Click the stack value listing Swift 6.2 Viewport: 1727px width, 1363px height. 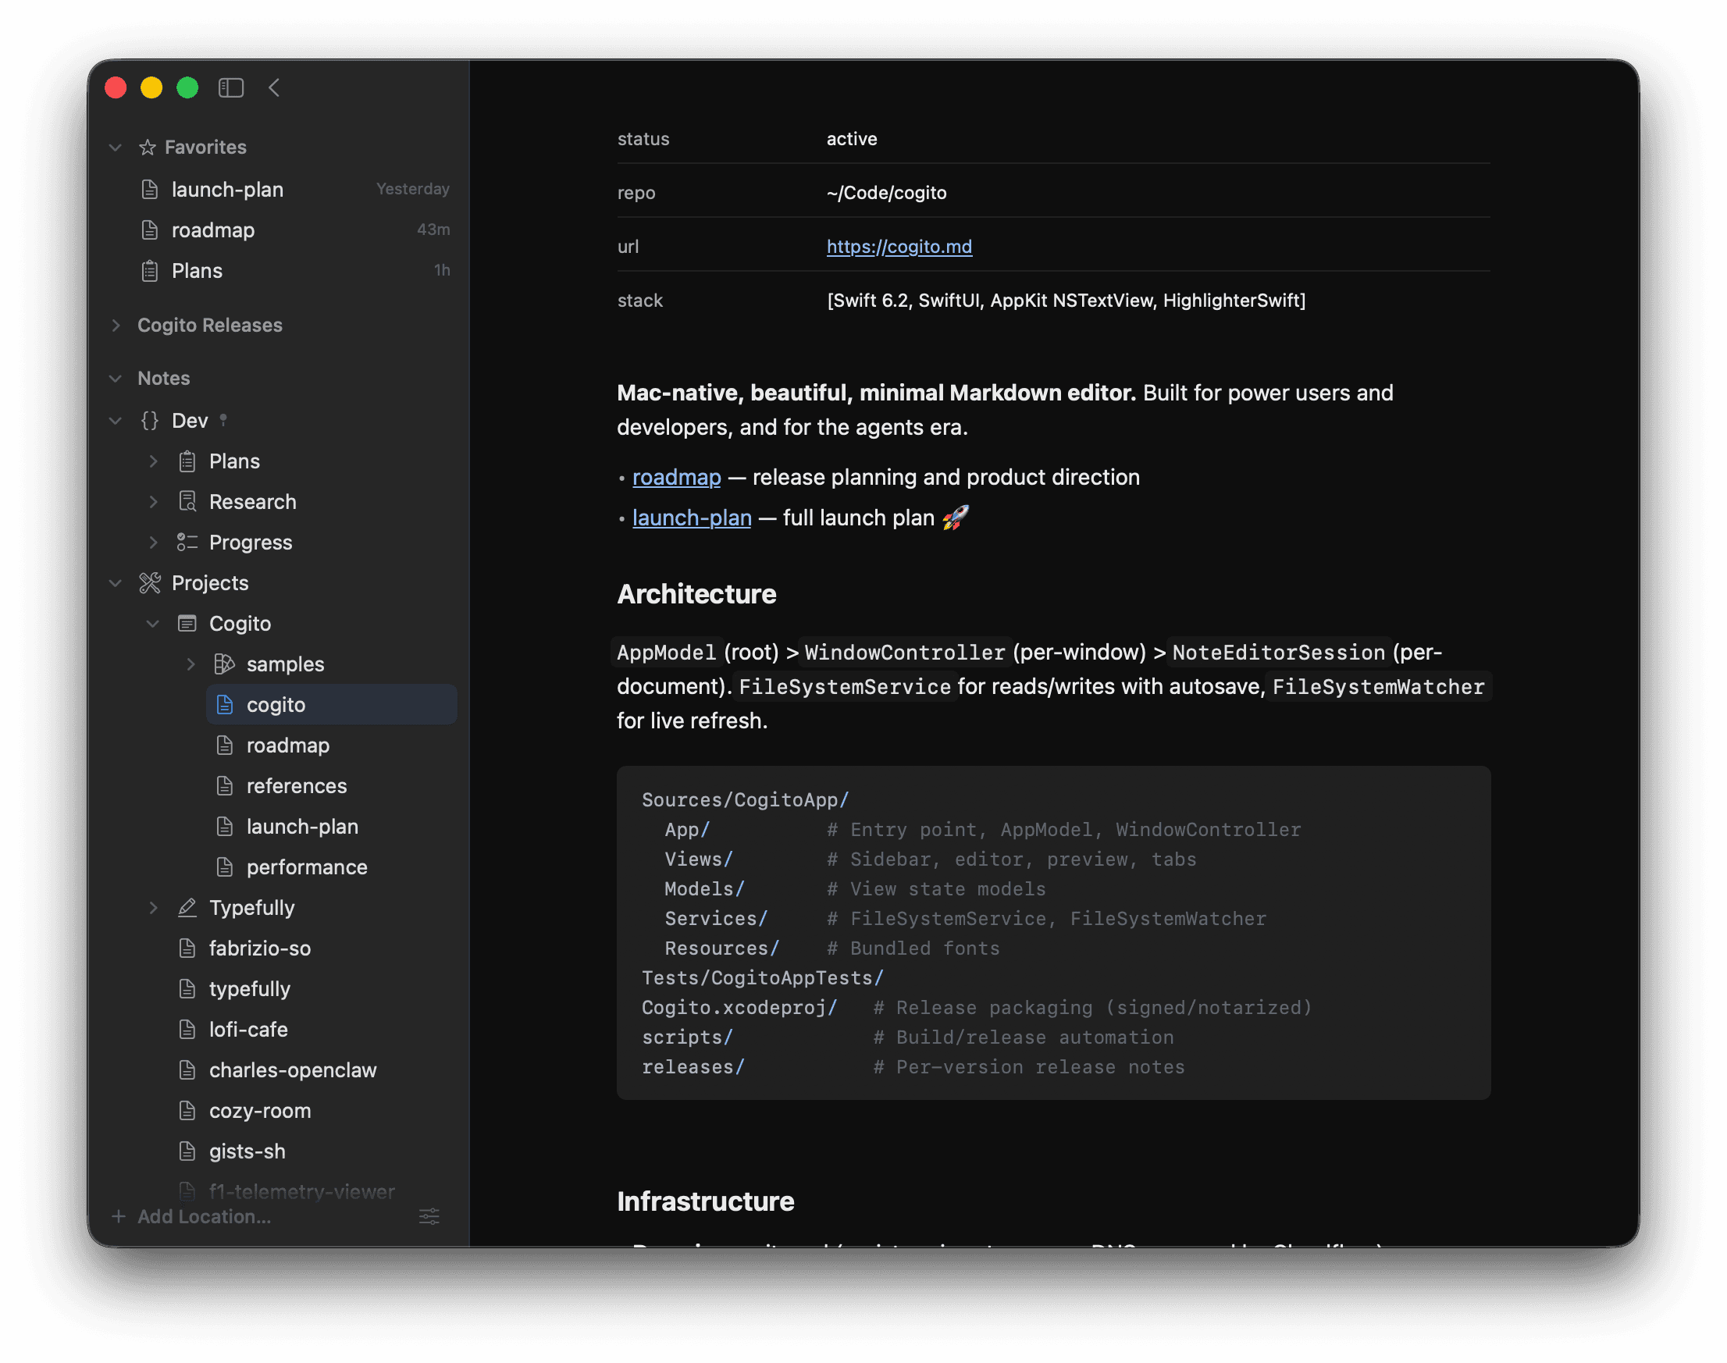(x=1066, y=300)
